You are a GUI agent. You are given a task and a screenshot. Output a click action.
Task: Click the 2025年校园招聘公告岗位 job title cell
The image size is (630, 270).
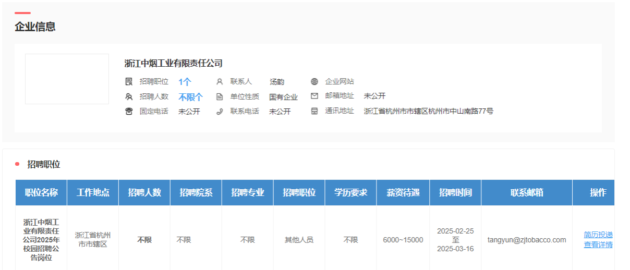(41, 240)
